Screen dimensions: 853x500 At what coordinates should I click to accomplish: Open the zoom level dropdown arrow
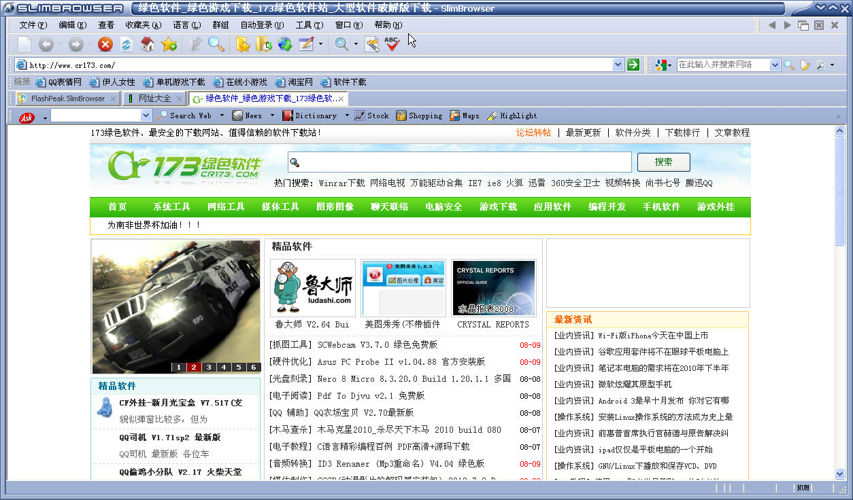click(x=356, y=45)
